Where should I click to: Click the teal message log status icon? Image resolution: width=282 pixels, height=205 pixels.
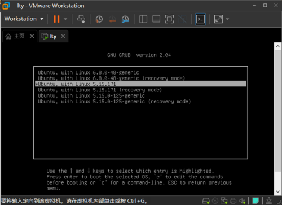tap(255, 201)
